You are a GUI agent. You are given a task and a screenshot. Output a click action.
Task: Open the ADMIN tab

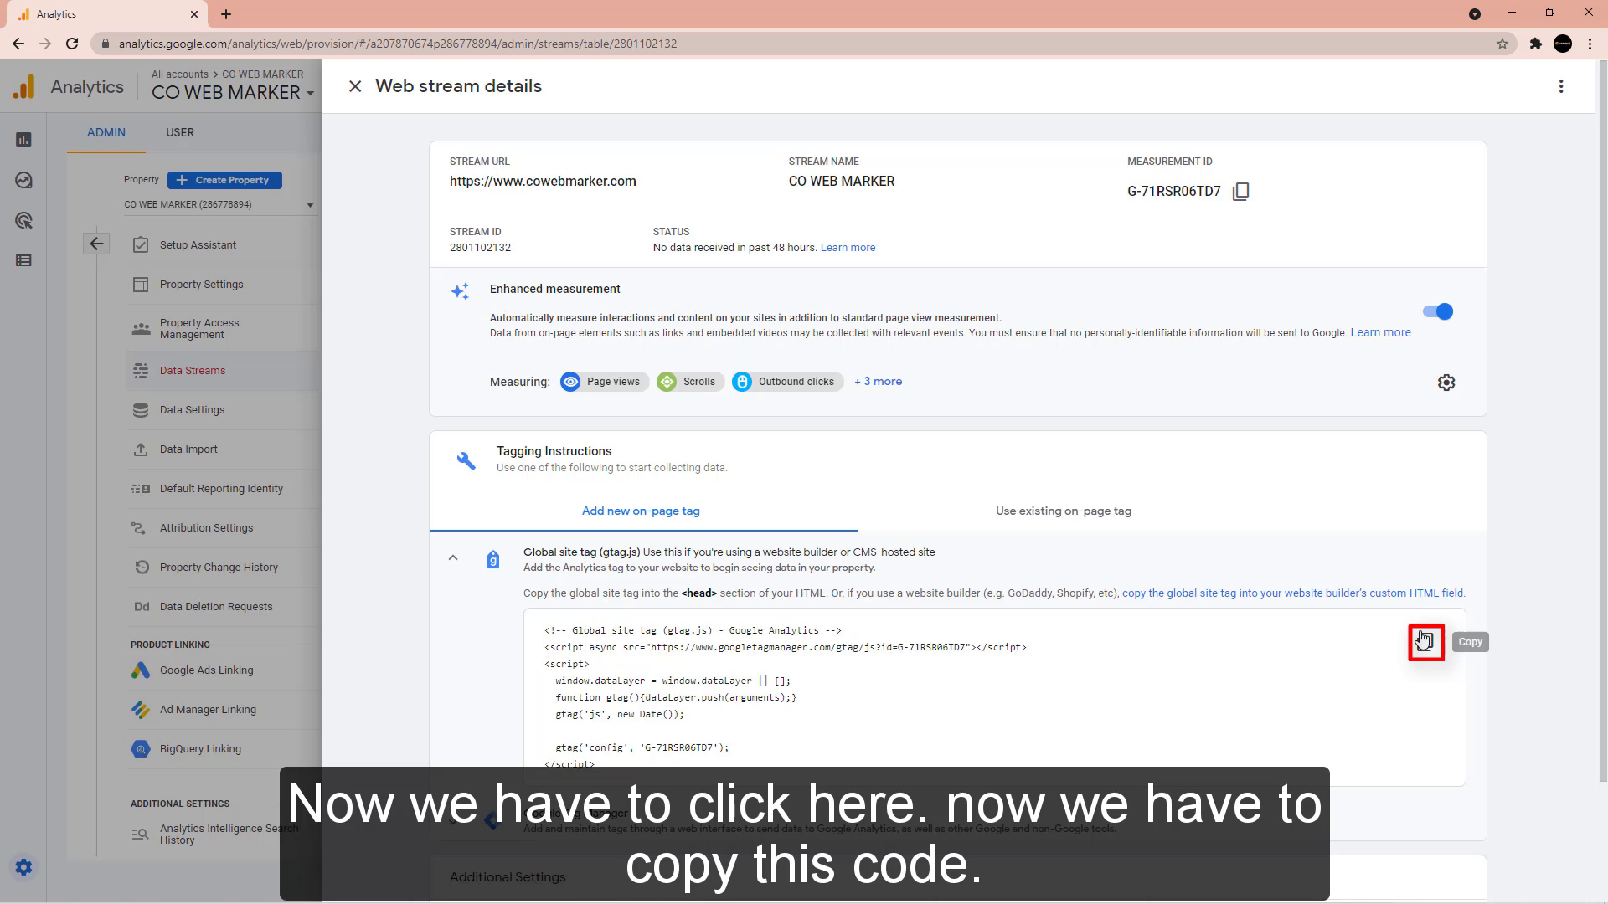tap(106, 132)
